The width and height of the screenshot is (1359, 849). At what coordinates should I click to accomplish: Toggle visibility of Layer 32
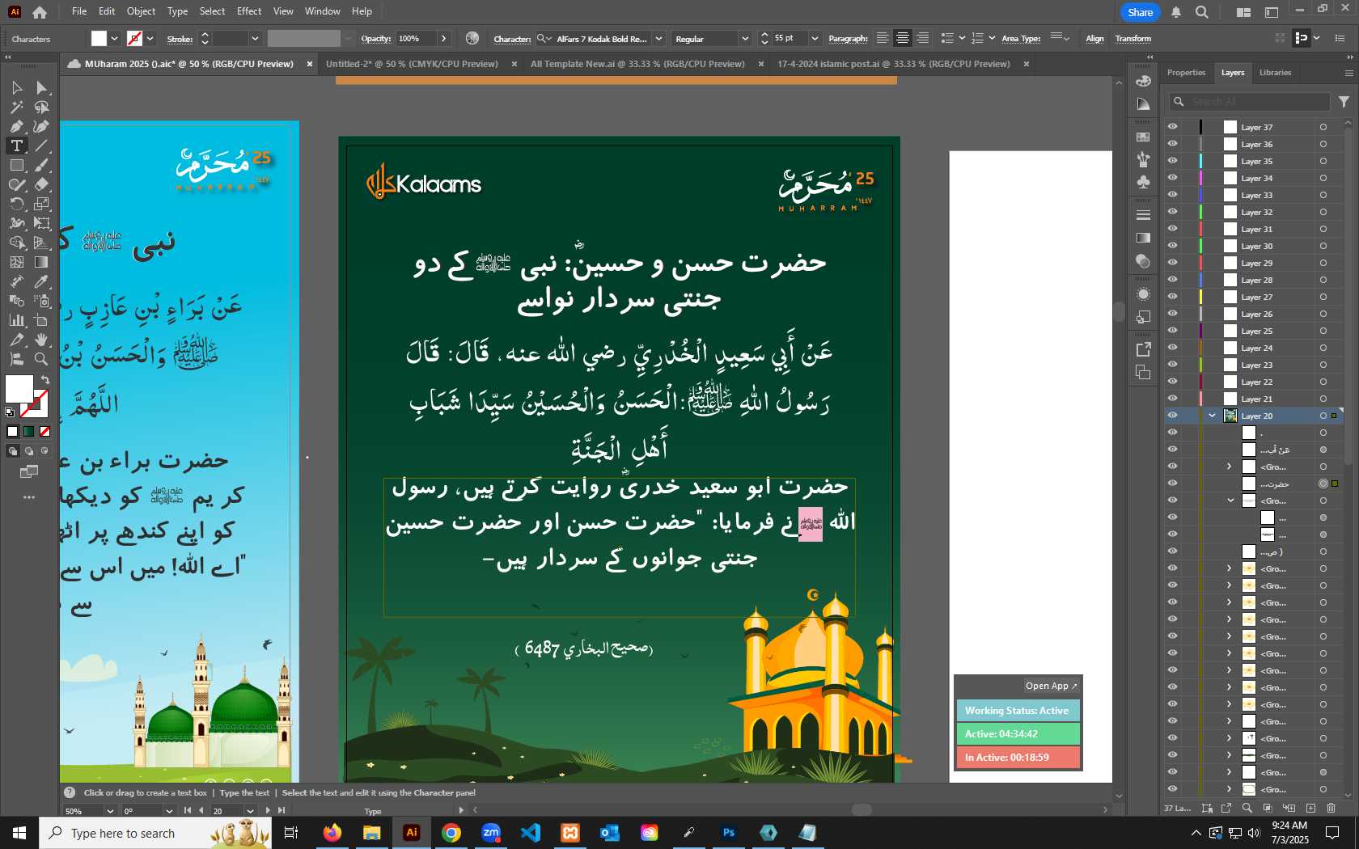tap(1172, 212)
